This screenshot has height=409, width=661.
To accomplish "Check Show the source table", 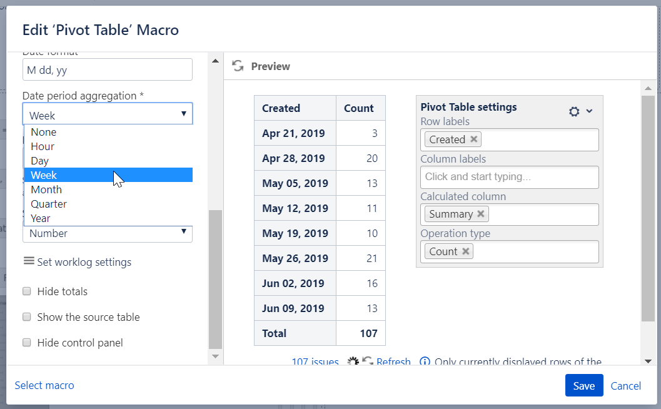I will point(27,317).
